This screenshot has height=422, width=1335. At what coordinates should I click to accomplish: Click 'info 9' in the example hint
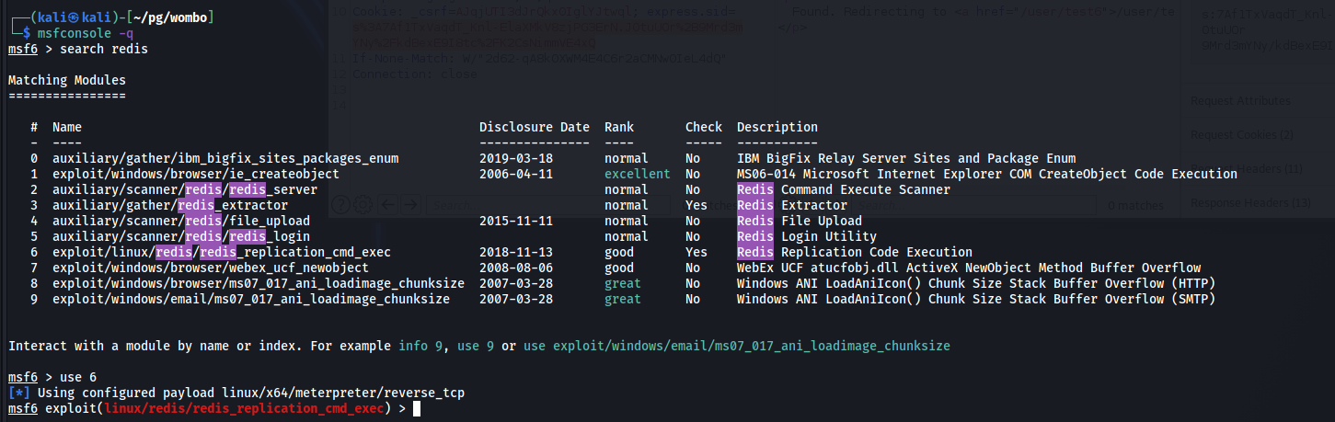click(420, 346)
